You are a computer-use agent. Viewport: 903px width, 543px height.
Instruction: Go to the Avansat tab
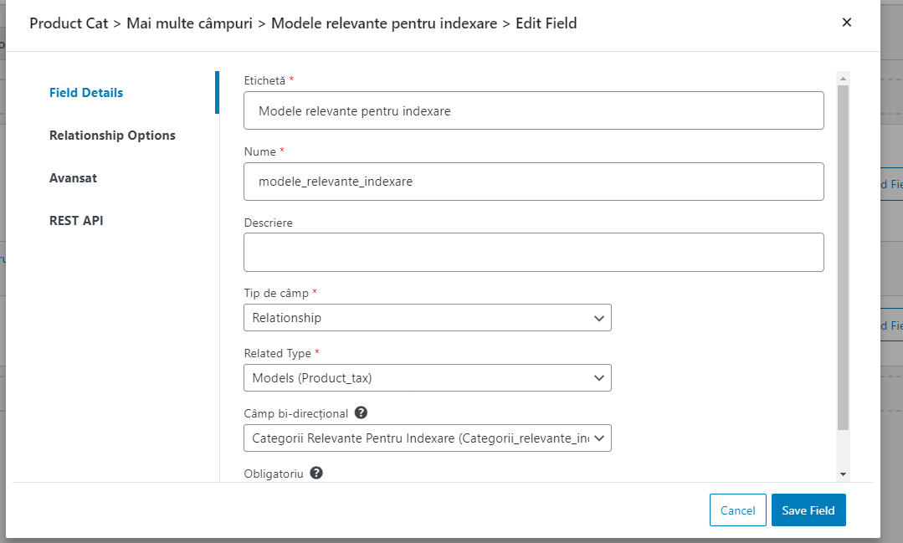73,178
